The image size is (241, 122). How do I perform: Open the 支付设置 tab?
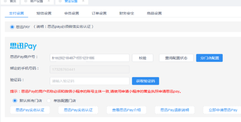[x=16, y=13]
